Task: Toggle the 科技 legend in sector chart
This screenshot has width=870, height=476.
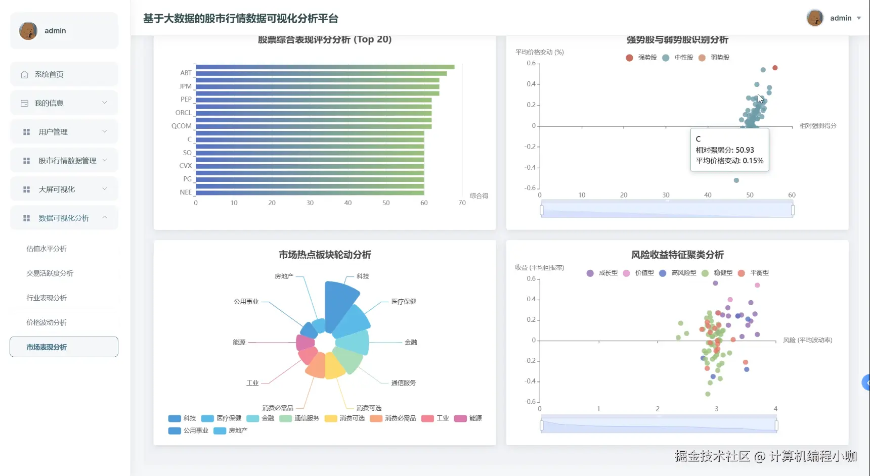Action: point(182,418)
